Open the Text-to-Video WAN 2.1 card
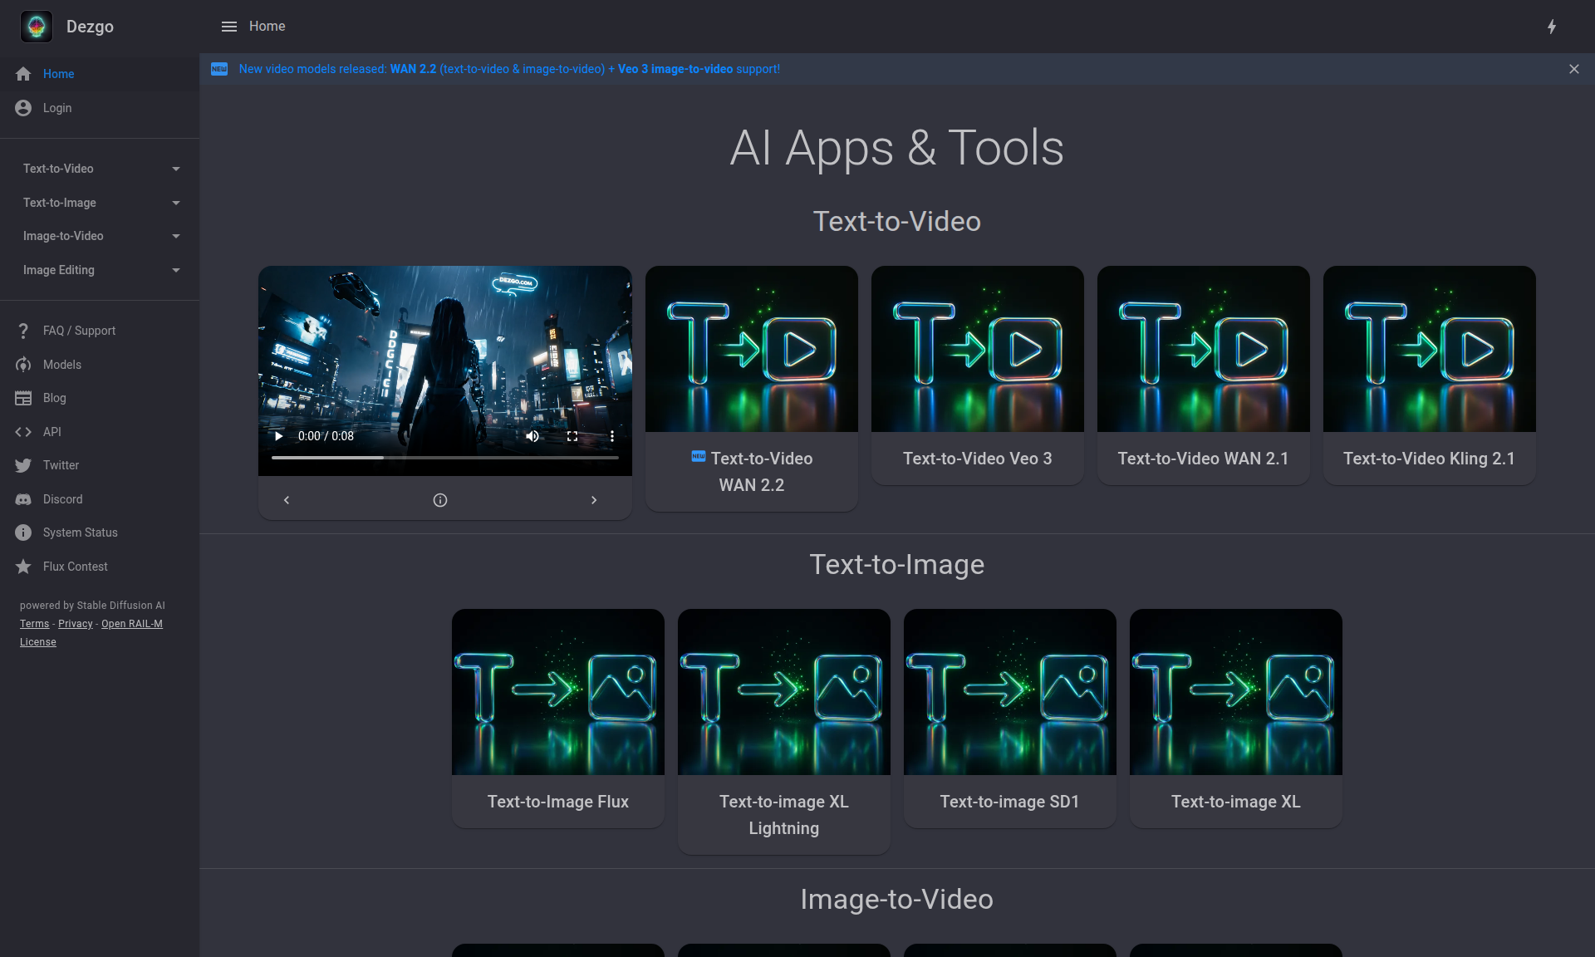Viewport: 1595px width, 957px height. (x=1204, y=375)
